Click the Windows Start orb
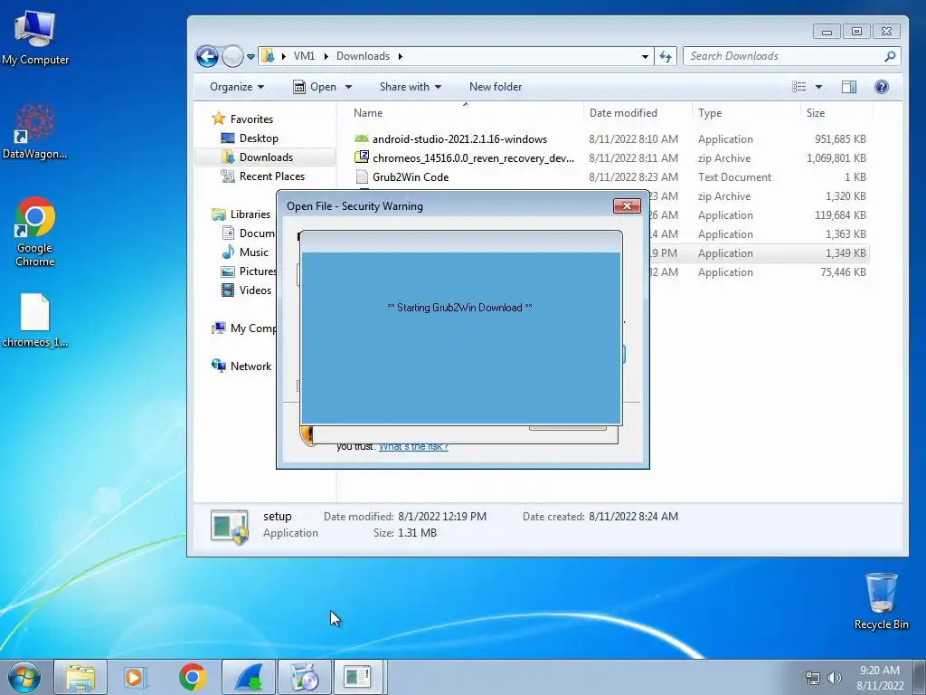Screen dimensions: 926x695 click(x=24, y=677)
